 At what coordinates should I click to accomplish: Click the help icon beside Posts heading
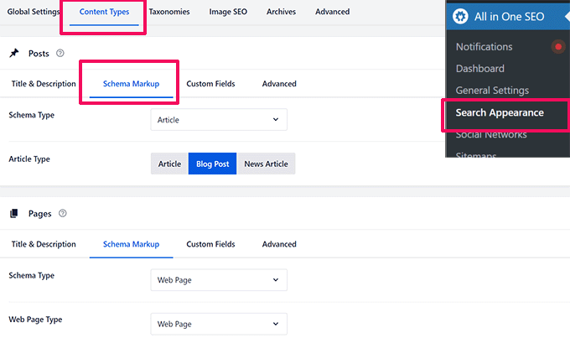[60, 54]
